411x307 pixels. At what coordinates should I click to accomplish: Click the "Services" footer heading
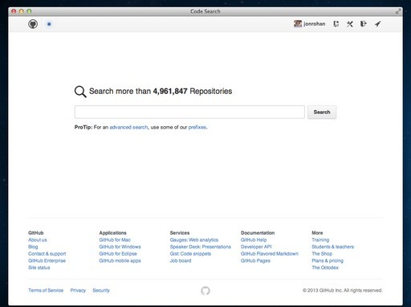(180, 233)
